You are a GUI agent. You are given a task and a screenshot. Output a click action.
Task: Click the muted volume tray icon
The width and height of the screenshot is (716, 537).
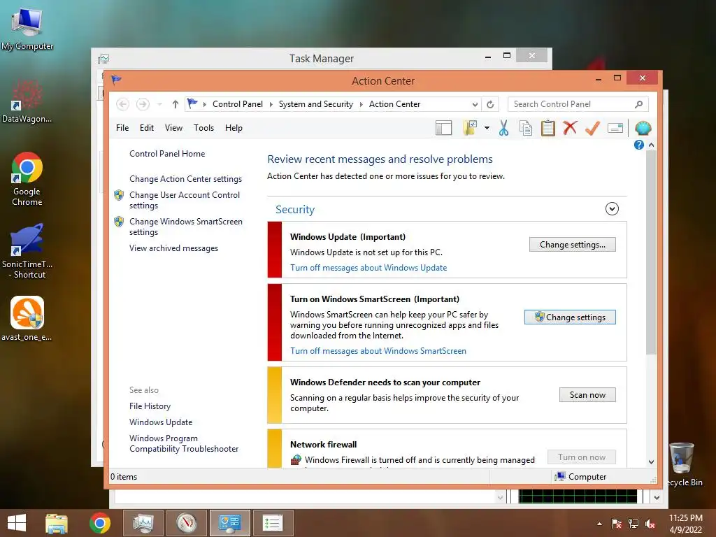pos(650,524)
